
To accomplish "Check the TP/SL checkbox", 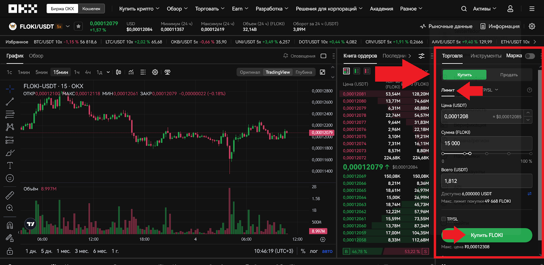I will click(443, 219).
